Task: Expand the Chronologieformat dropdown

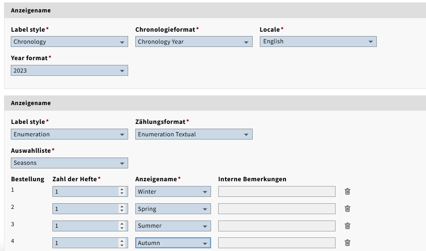Action: pos(194,42)
